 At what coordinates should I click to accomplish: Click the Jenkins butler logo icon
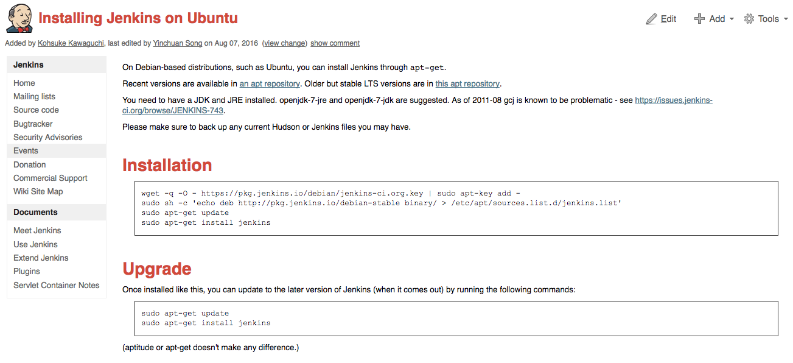(x=19, y=18)
